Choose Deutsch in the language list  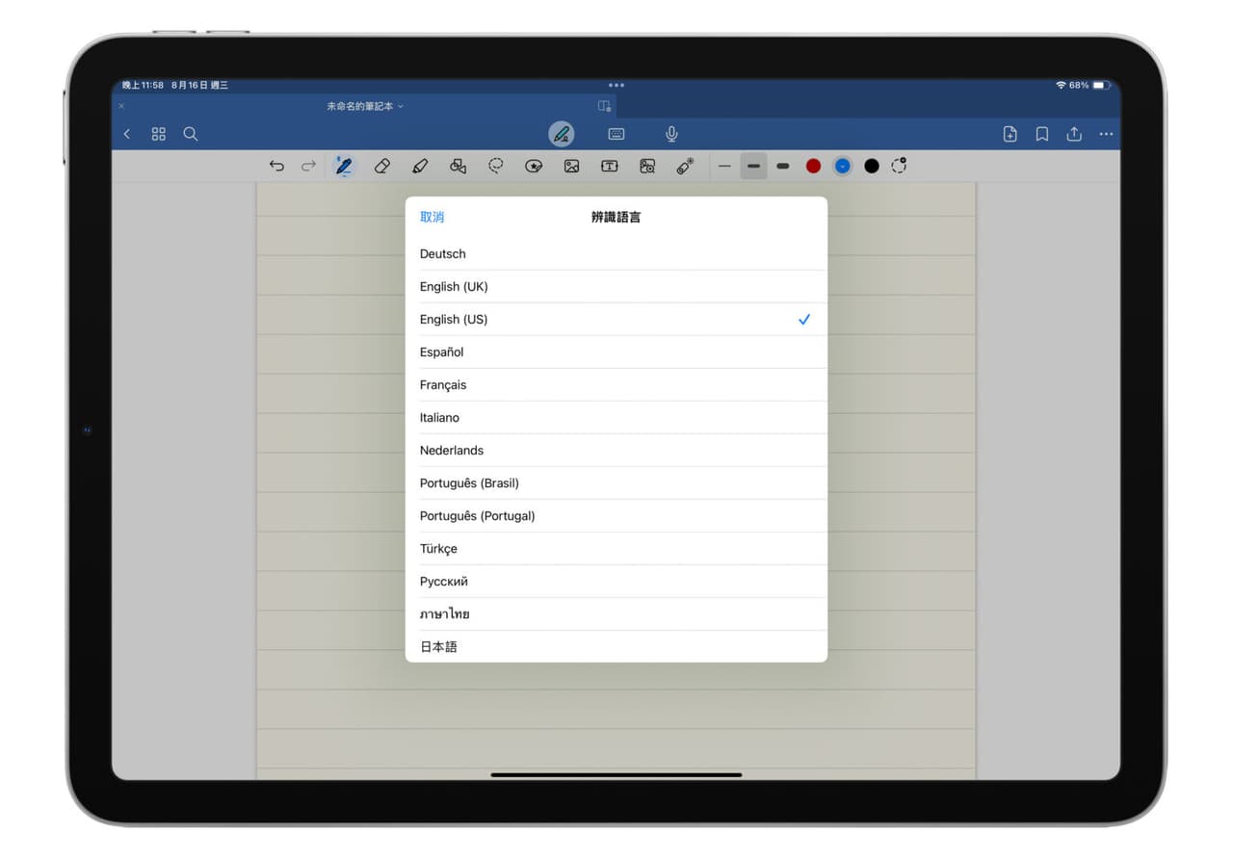tap(442, 253)
